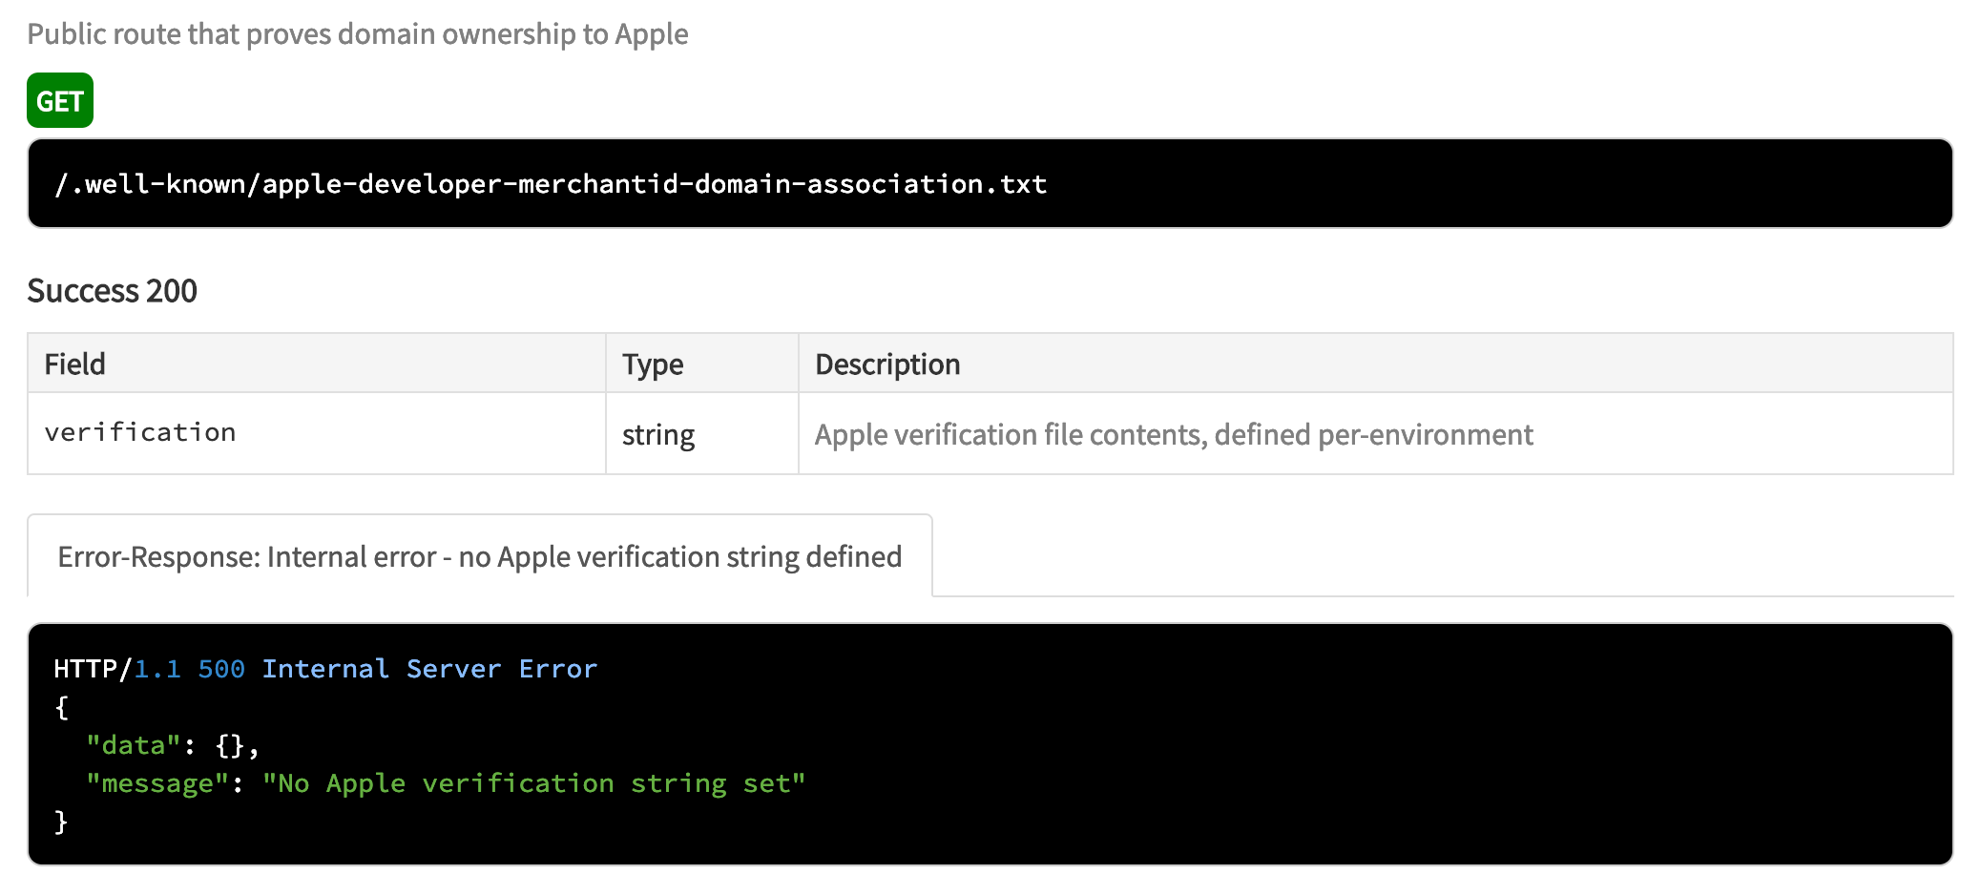Click the Description column header
1981x895 pixels.
[886, 364]
